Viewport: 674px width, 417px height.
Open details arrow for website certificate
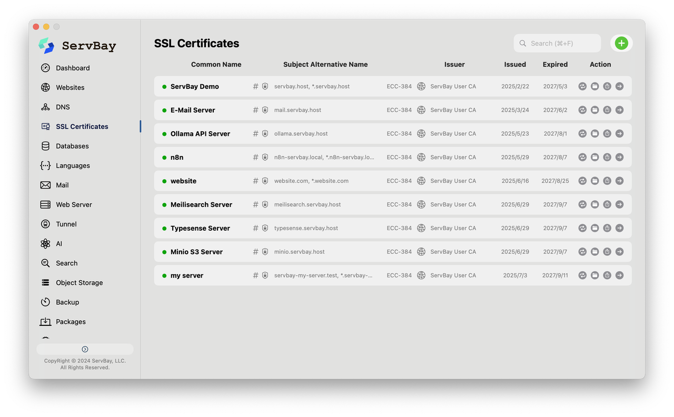coord(619,181)
